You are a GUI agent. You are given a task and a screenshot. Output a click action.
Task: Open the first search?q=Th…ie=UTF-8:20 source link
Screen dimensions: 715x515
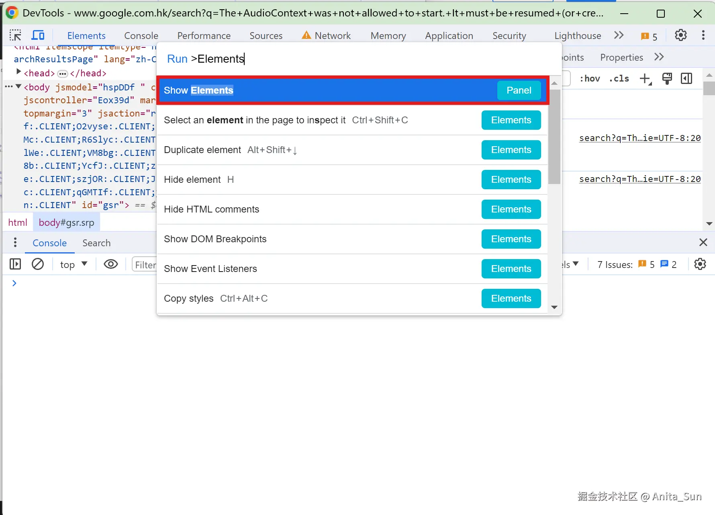640,138
